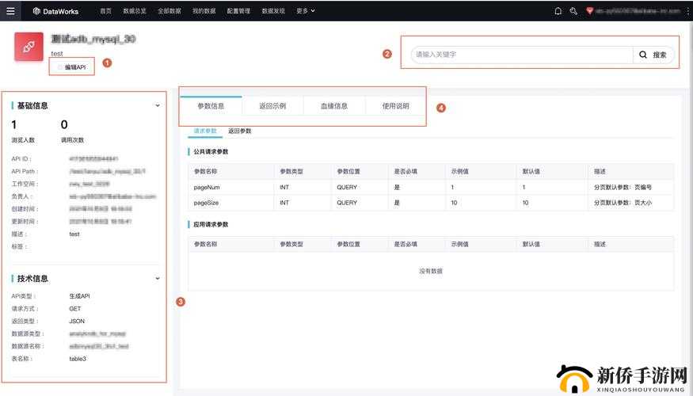Viewport: 693px width, 396px height.
Task: Open the hamburger navigation menu
Action: click(10, 10)
